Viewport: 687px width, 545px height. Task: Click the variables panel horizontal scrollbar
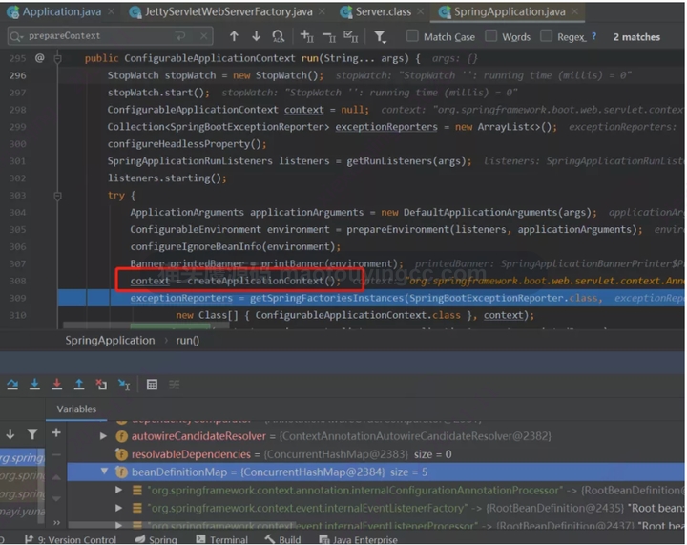182,525
